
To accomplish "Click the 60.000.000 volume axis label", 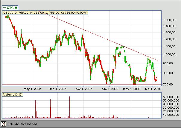I will [x=171, y=97].
